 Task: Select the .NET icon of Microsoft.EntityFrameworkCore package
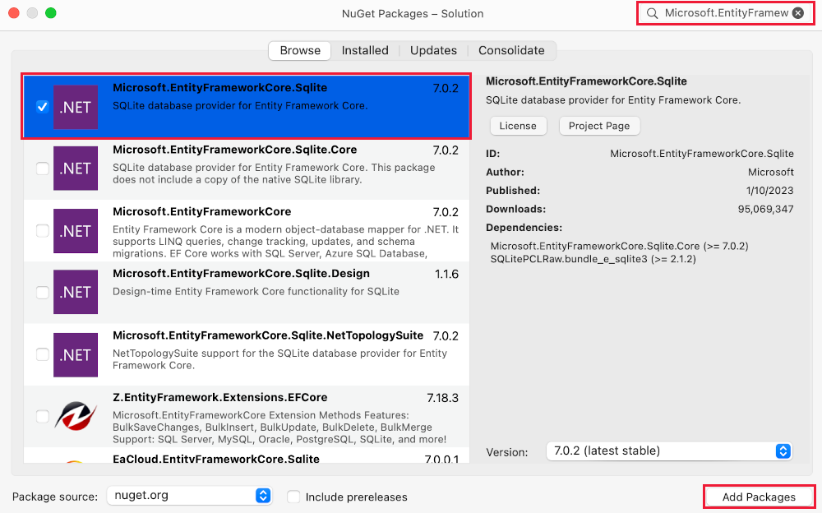(x=75, y=230)
